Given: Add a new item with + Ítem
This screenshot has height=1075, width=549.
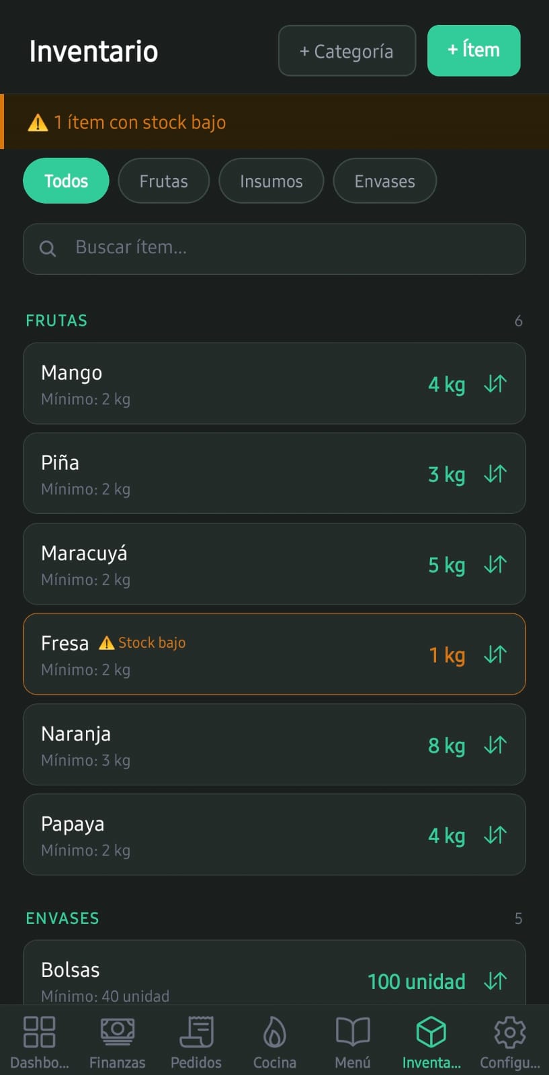Looking at the screenshot, I should [474, 50].
